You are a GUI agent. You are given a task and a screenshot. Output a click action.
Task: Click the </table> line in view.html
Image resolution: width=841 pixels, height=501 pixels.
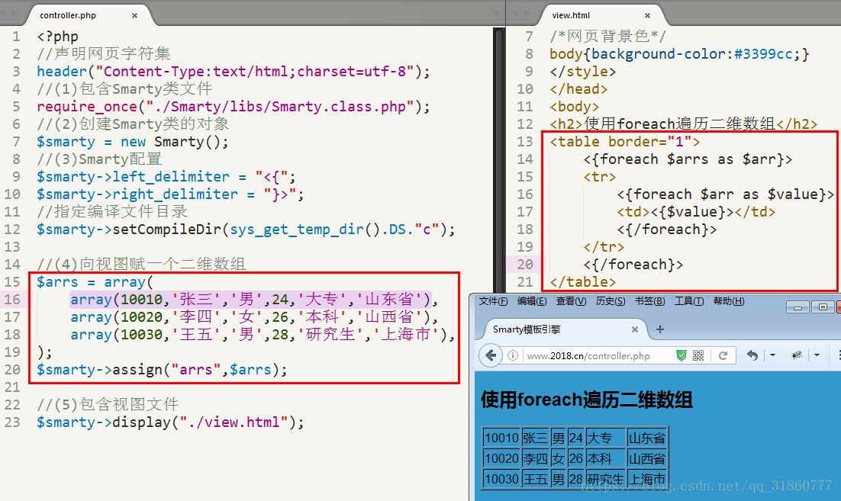tap(582, 282)
